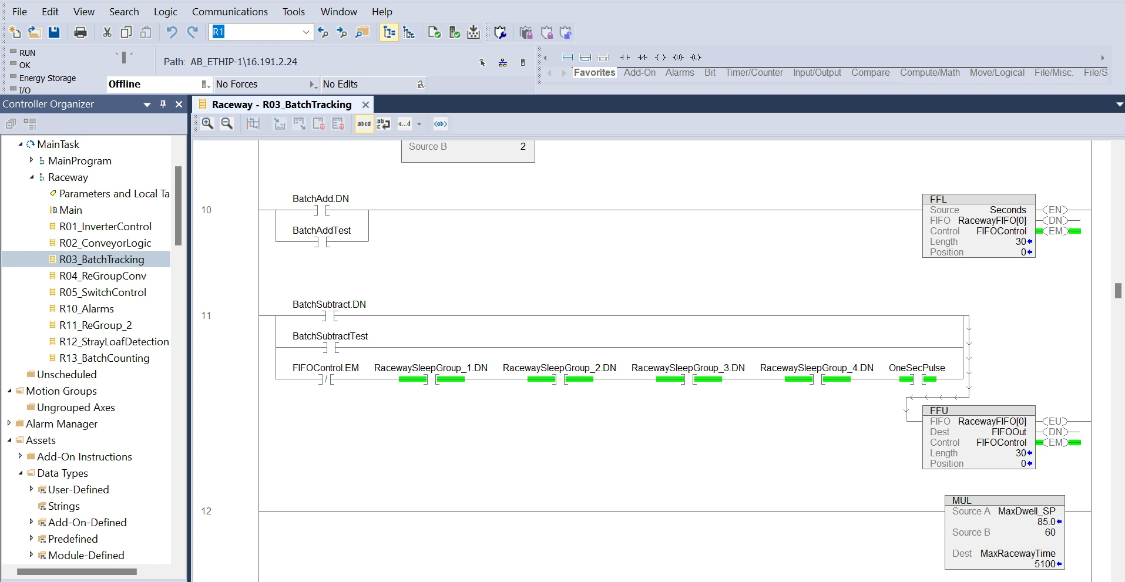Switch to the Compare instruction tab
Viewport: 1125px width, 582px height.
871,72
